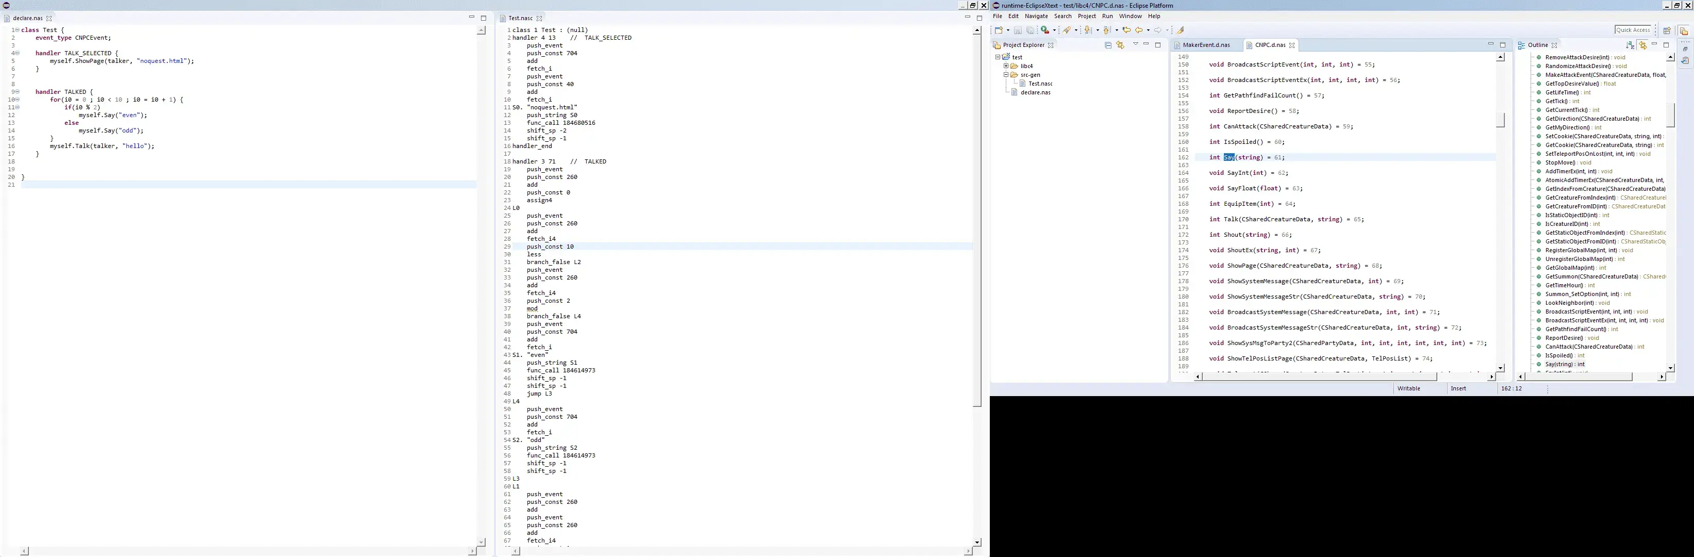
Task: Run the External Tools launcher icon
Action: point(1045,30)
